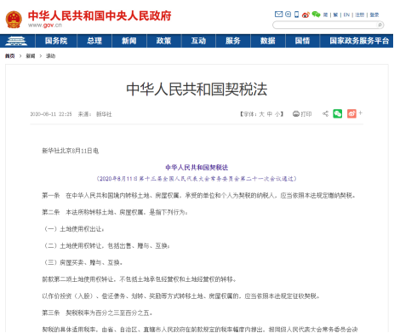This screenshot has height=333, width=394.
Task: Set font size to 中
Action: [270, 114]
